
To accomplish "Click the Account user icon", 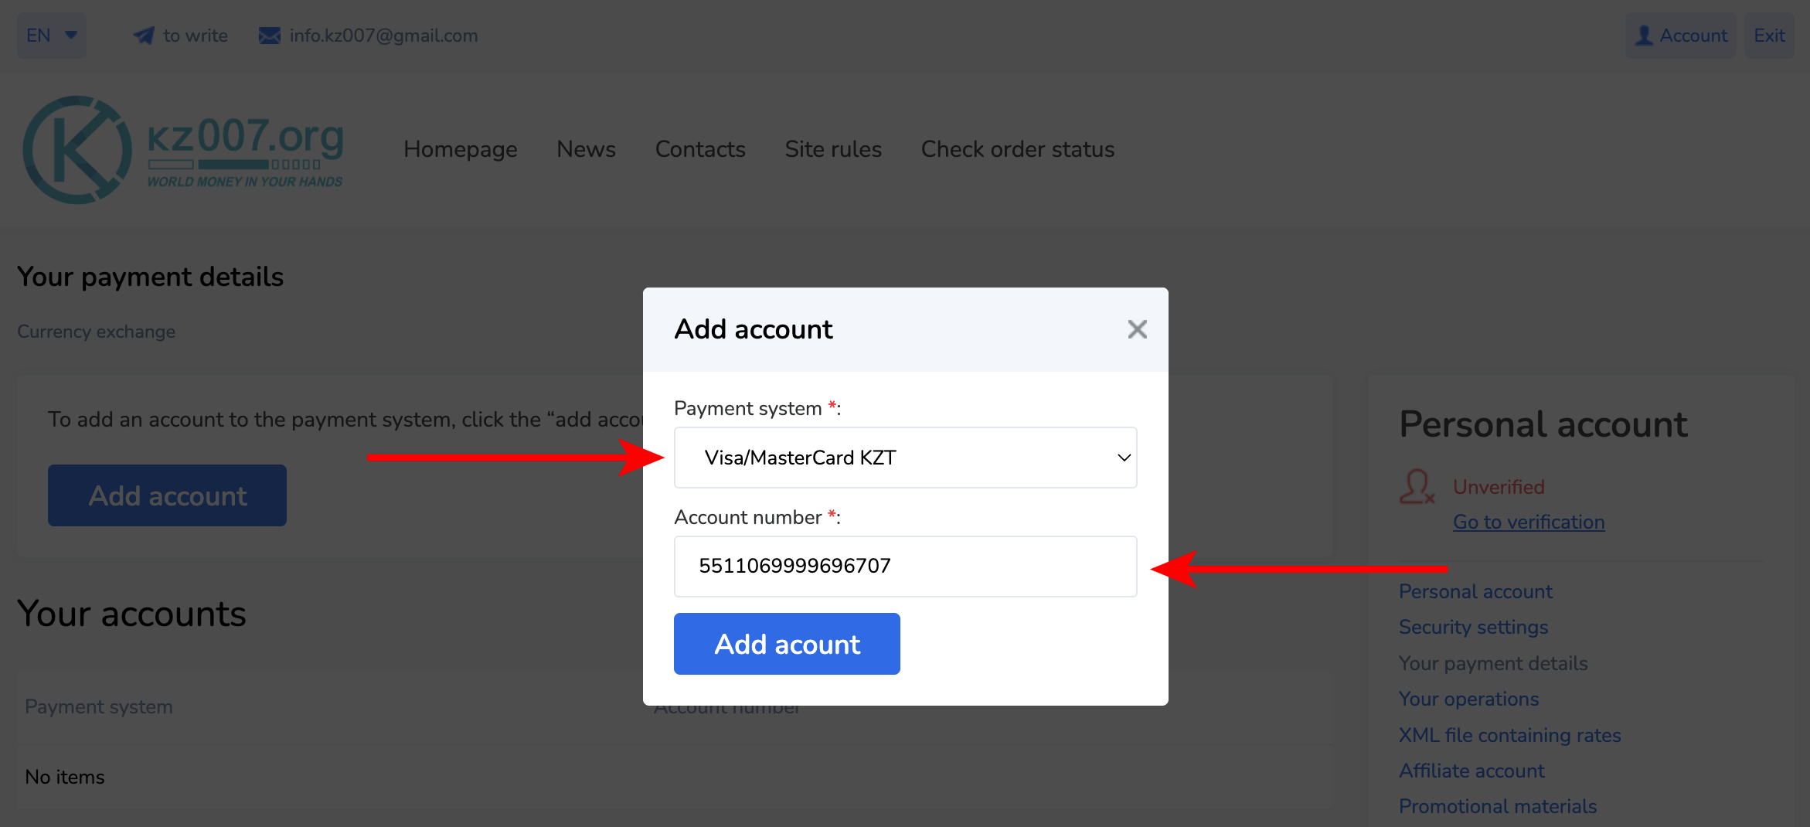I will [x=1644, y=36].
